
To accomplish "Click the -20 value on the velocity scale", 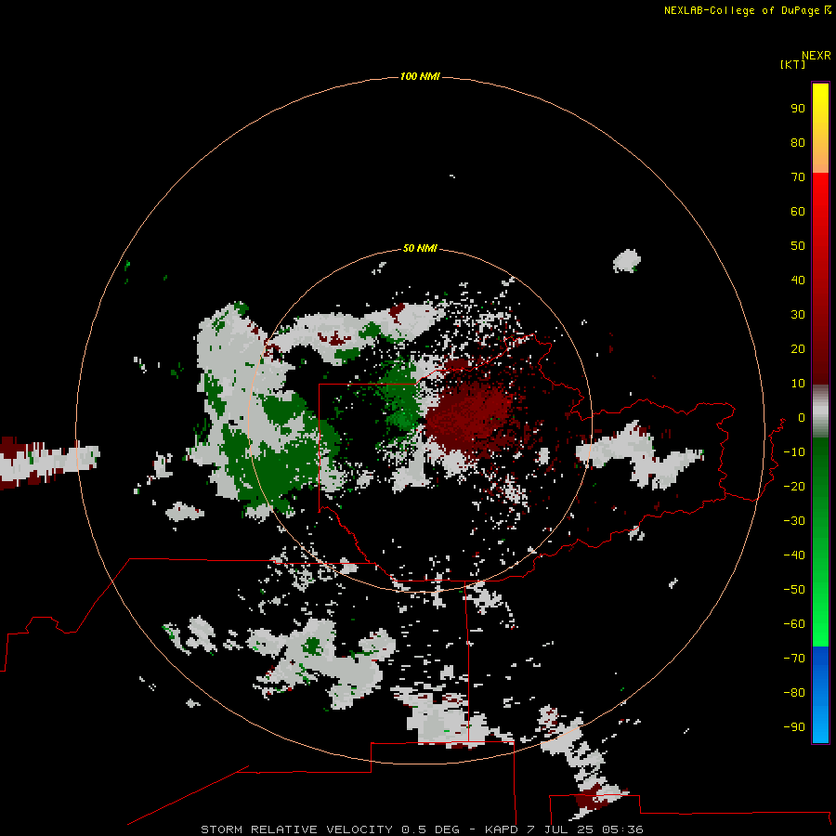I will click(794, 486).
